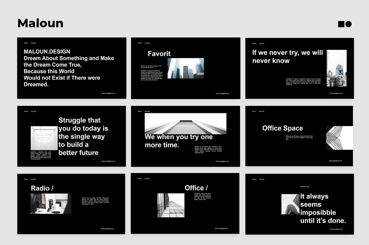Click 'Feb.2020' date on the MALOUN.DESIGN slide

point(33,43)
